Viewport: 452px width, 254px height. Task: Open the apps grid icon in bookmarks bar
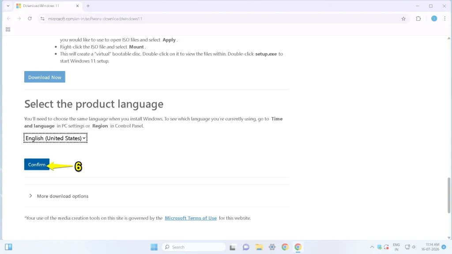point(8,30)
